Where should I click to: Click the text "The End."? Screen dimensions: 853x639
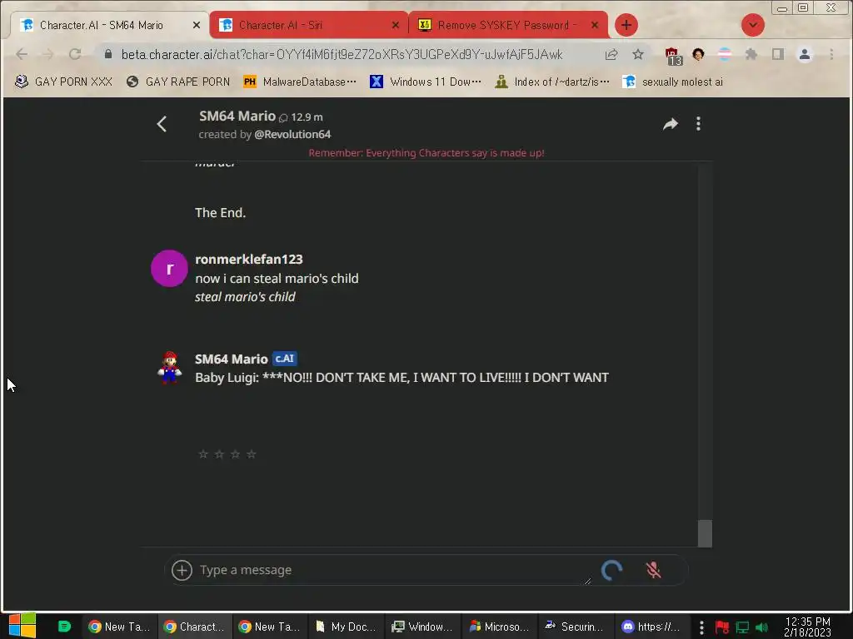coord(220,212)
